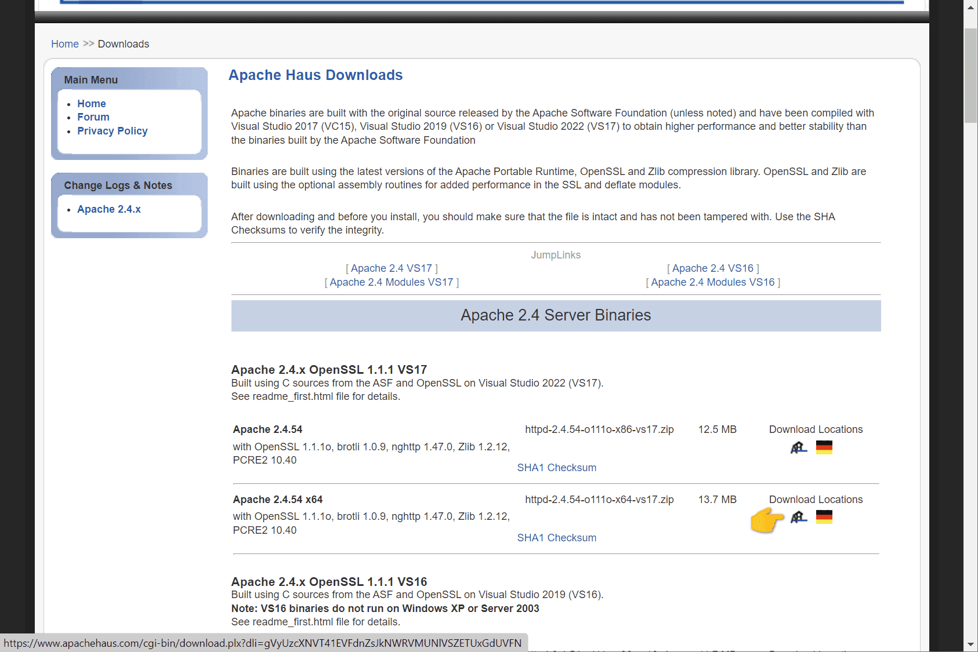Open the Apache 2.4.x change log link
The height and width of the screenshot is (652, 978).
tap(109, 209)
